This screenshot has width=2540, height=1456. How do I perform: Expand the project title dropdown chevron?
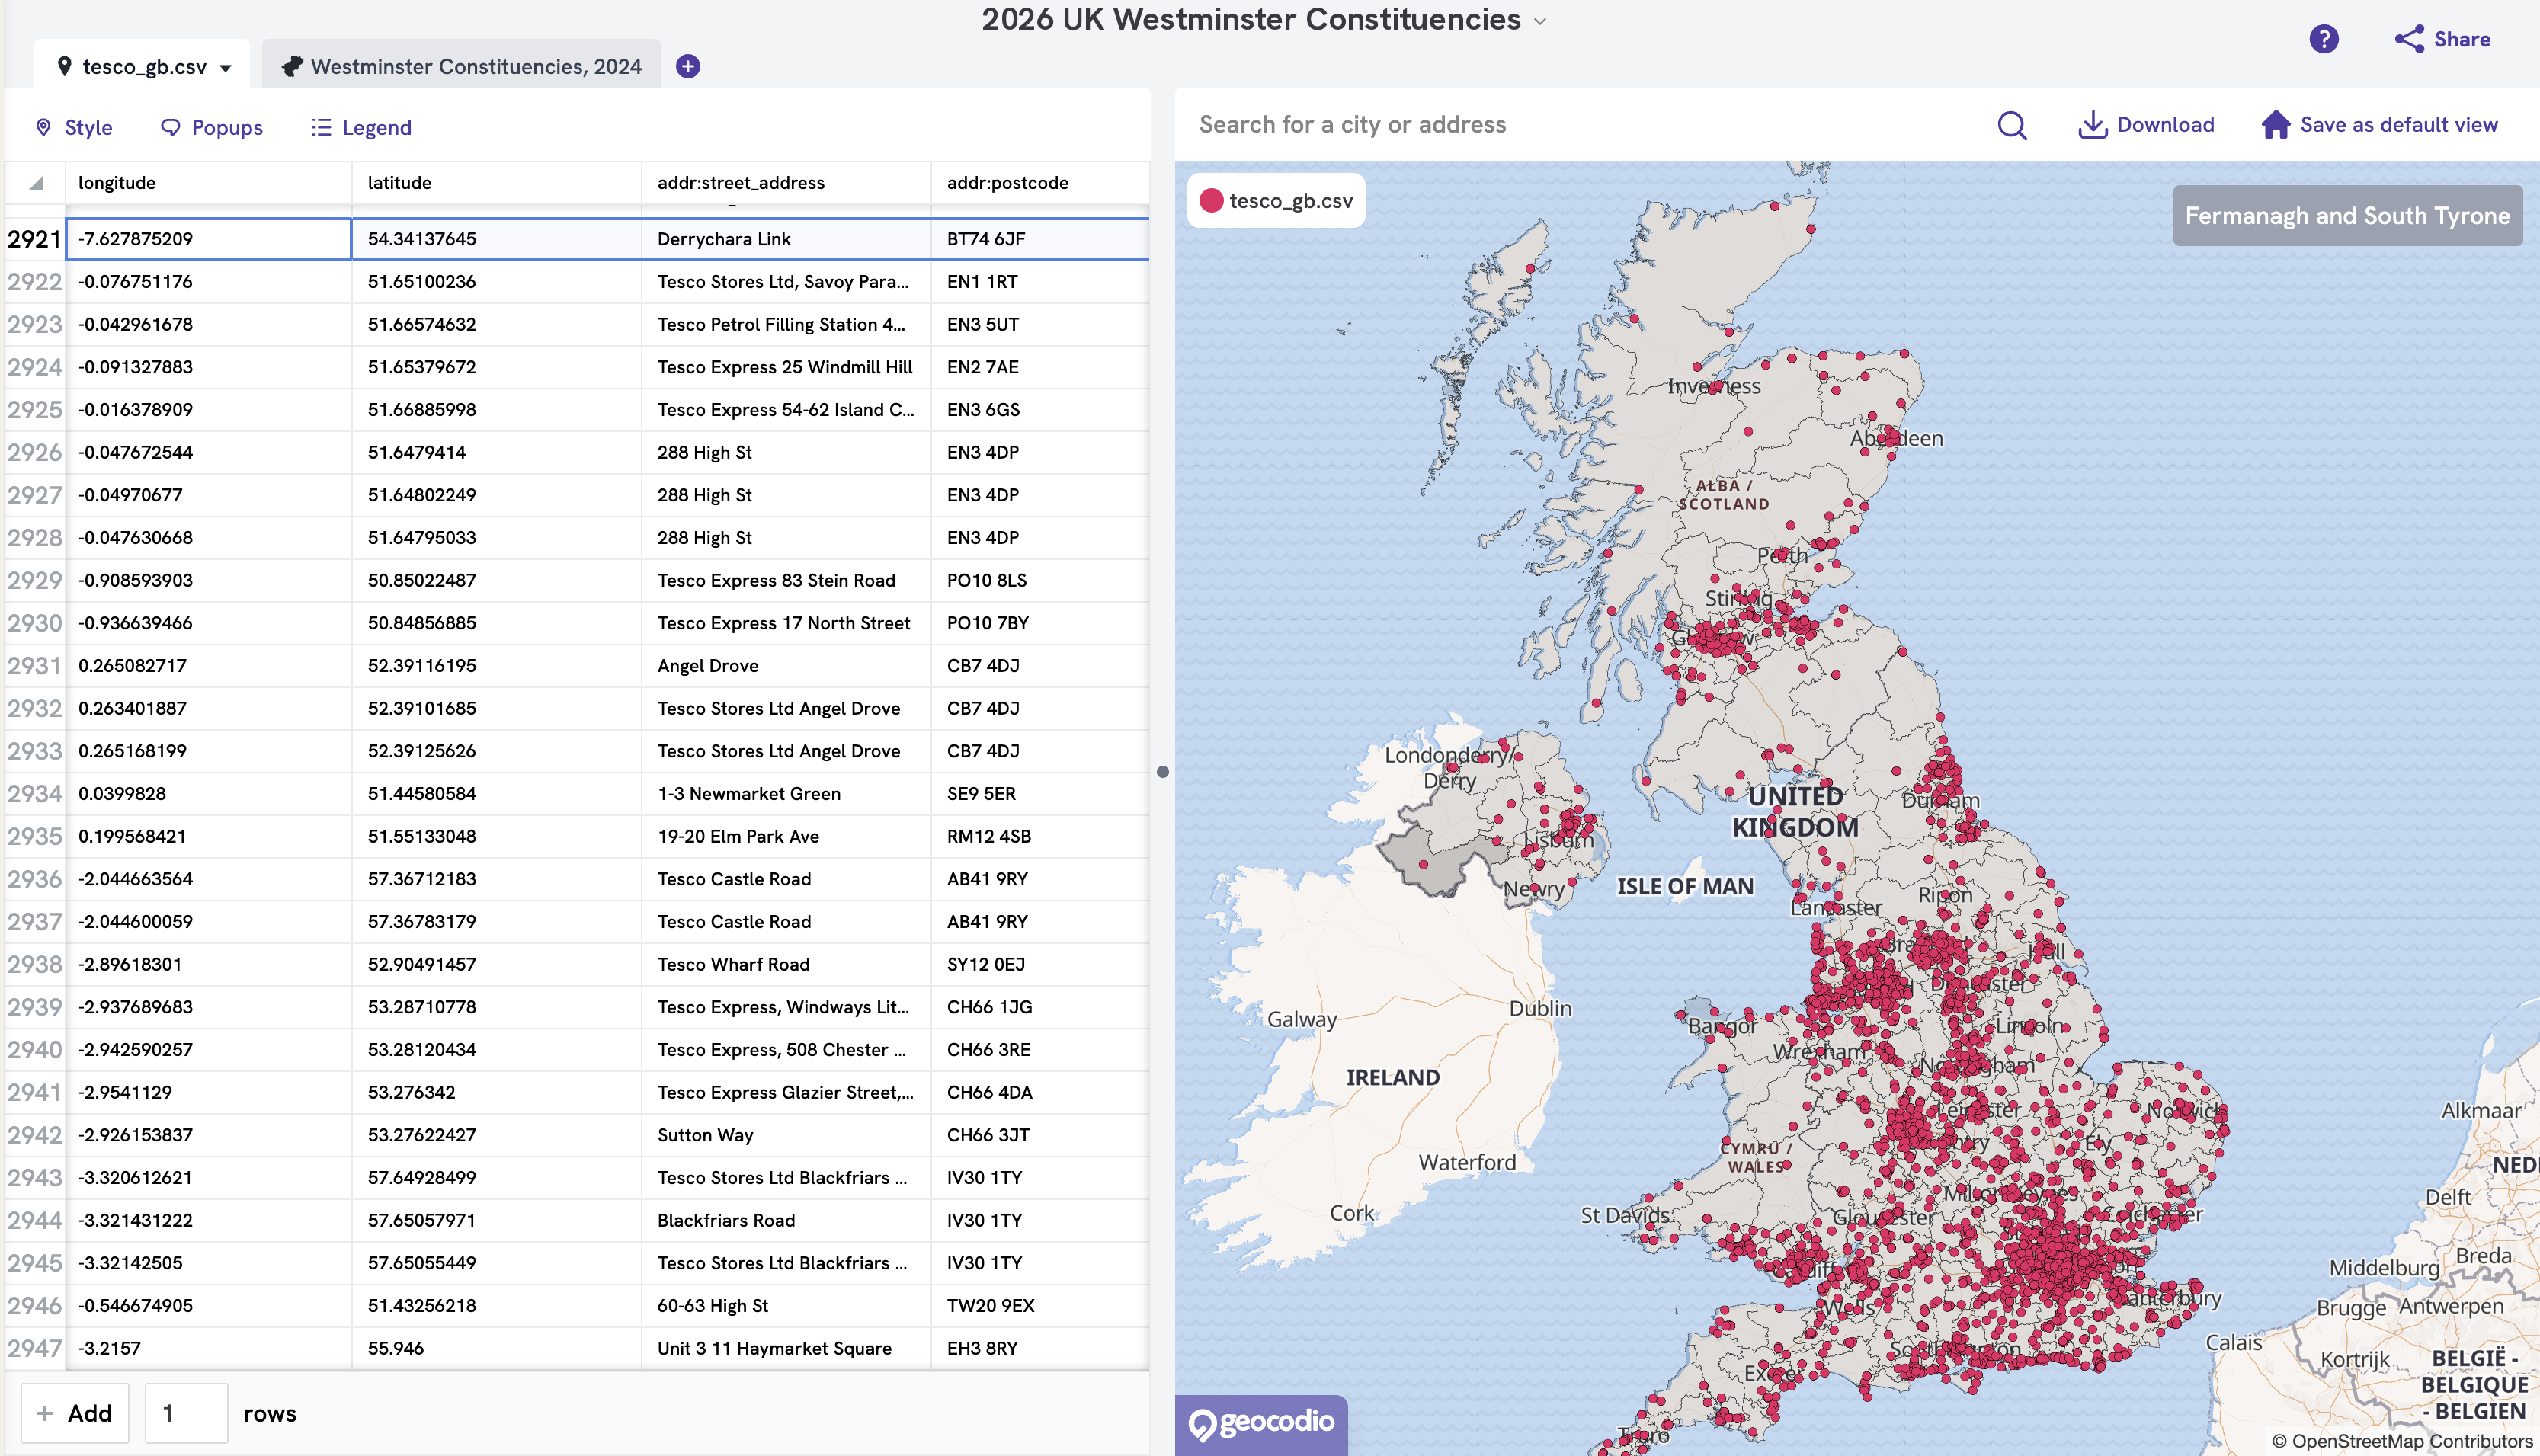pos(1540,21)
